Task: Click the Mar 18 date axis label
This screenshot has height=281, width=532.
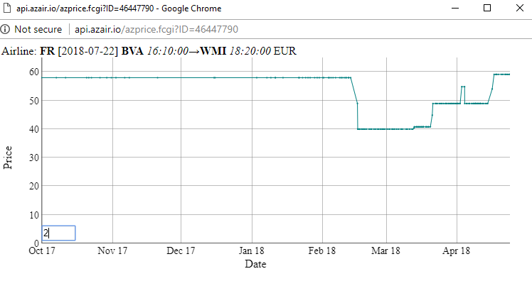Action: pos(385,251)
